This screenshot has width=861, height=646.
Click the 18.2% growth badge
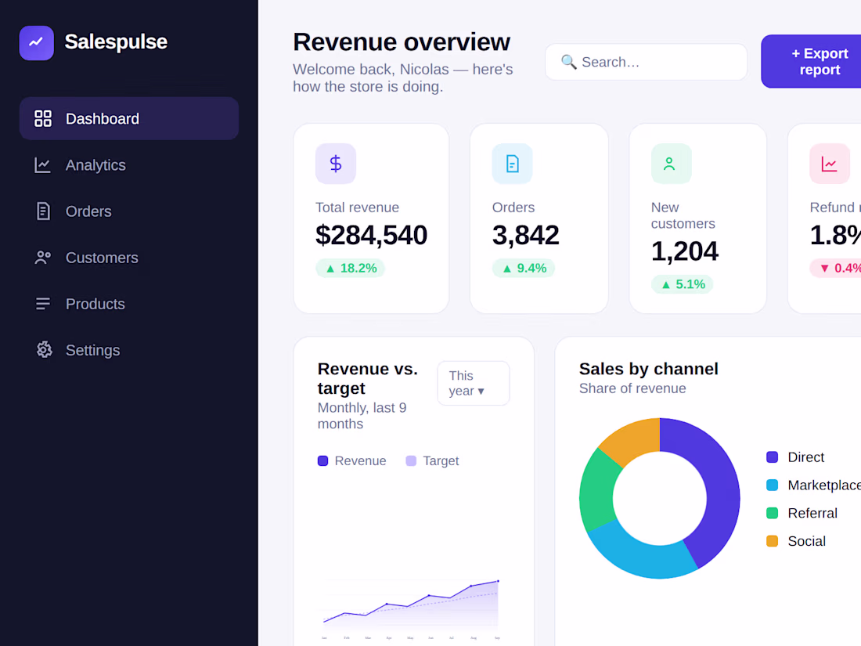pyautogui.click(x=351, y=268)
